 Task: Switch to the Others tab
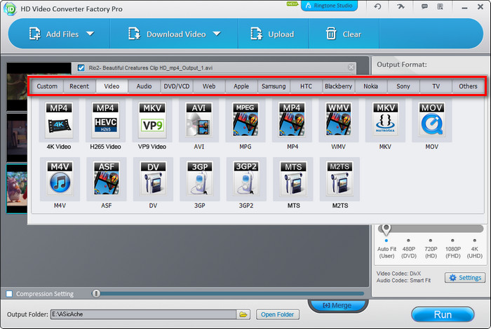[x=468, y=86]
